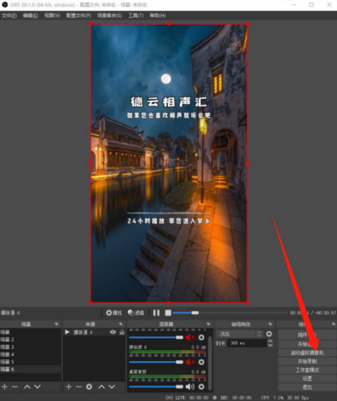The width and height of the screenshot is (337, 401).
Task: Open the 视图(V) menu
Action: coord(52,16)
